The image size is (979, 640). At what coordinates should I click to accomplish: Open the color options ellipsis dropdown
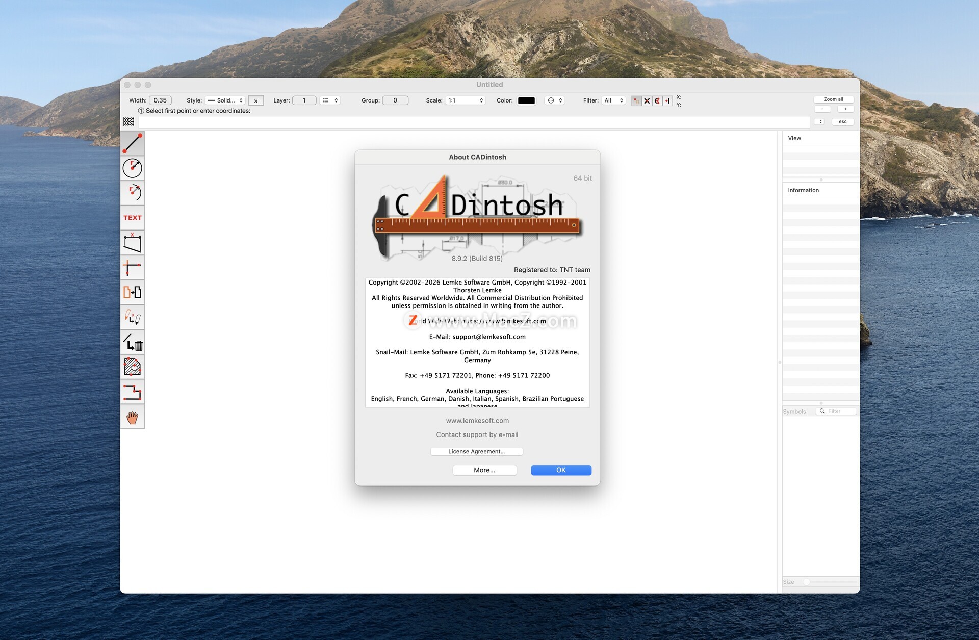555,100
